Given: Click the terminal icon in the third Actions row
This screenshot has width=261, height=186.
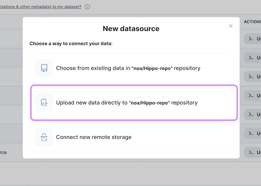Looking at the screenshot, I should (x=251, y=77).
